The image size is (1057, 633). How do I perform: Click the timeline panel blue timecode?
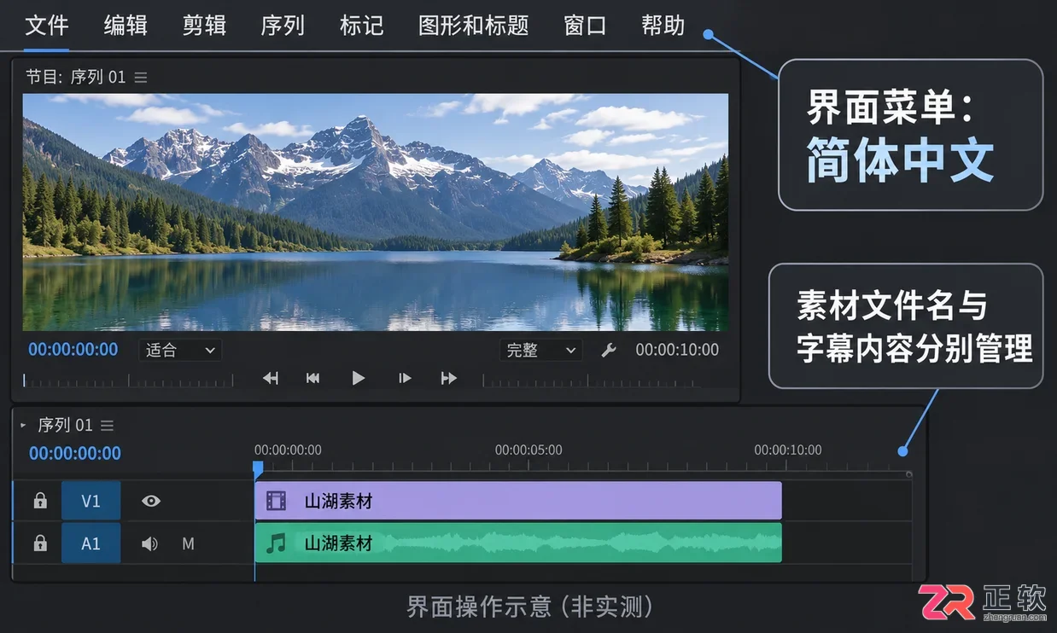pyautogui.click(x=75, y=453)
